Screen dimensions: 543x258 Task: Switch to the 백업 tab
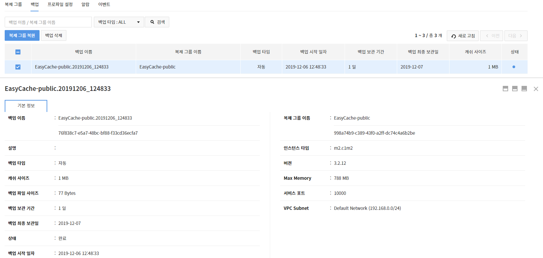[x=35, y=4]
